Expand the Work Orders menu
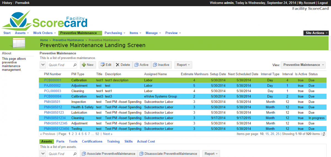Viewport: 331px width, 157px height. [x=44, y=33]
